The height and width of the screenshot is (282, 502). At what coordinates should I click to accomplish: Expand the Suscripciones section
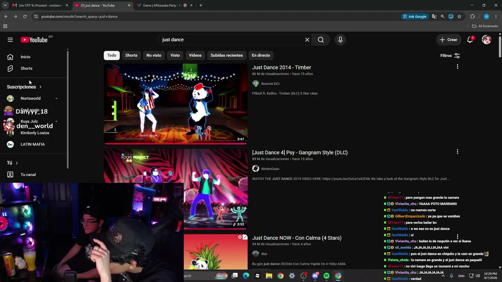pos(24,87)
